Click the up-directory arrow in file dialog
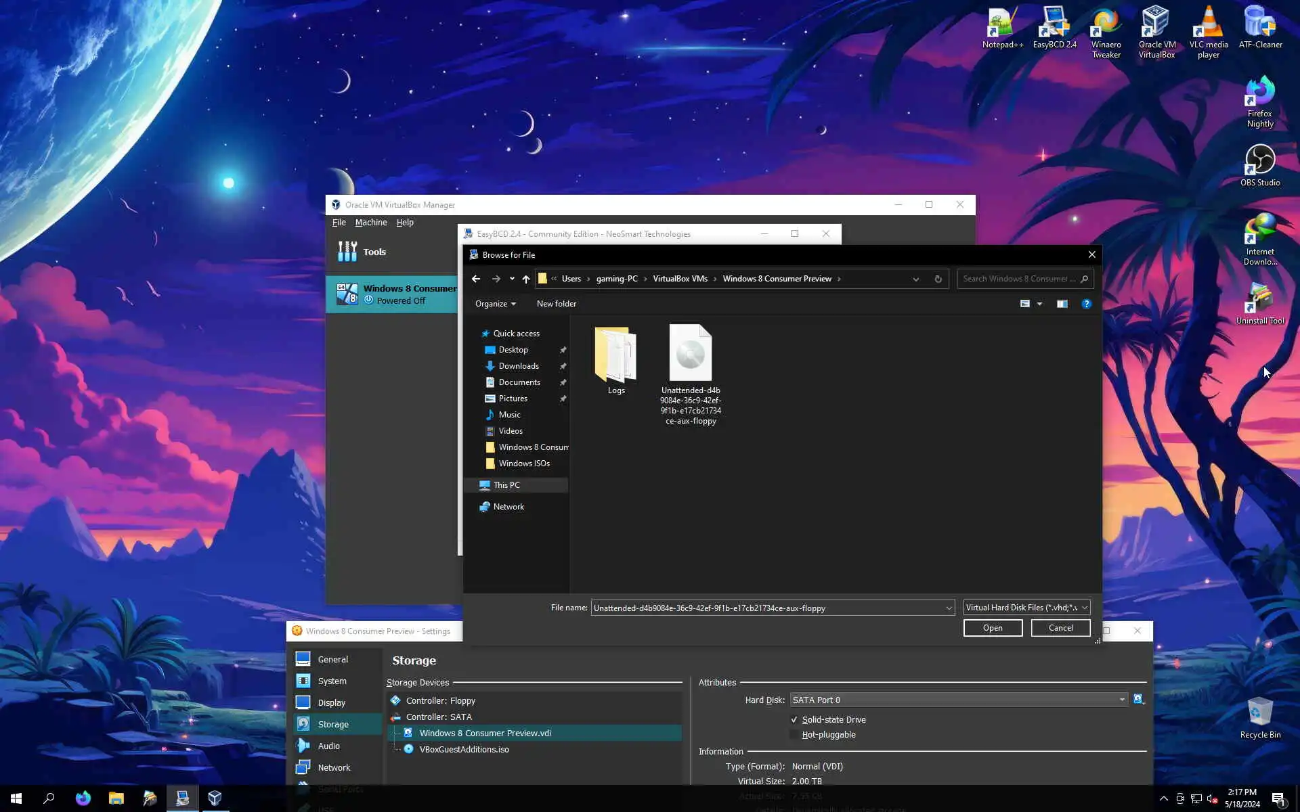The width and height of the screenshot is (1300, 812). pos(526,279)
